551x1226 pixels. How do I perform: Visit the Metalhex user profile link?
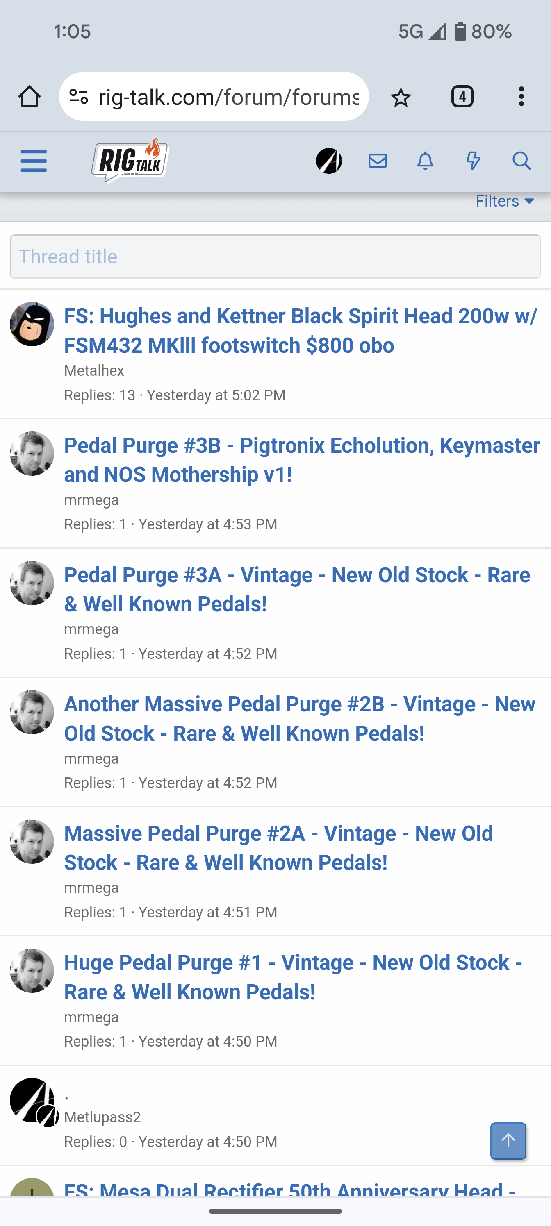tap(94, 371)
